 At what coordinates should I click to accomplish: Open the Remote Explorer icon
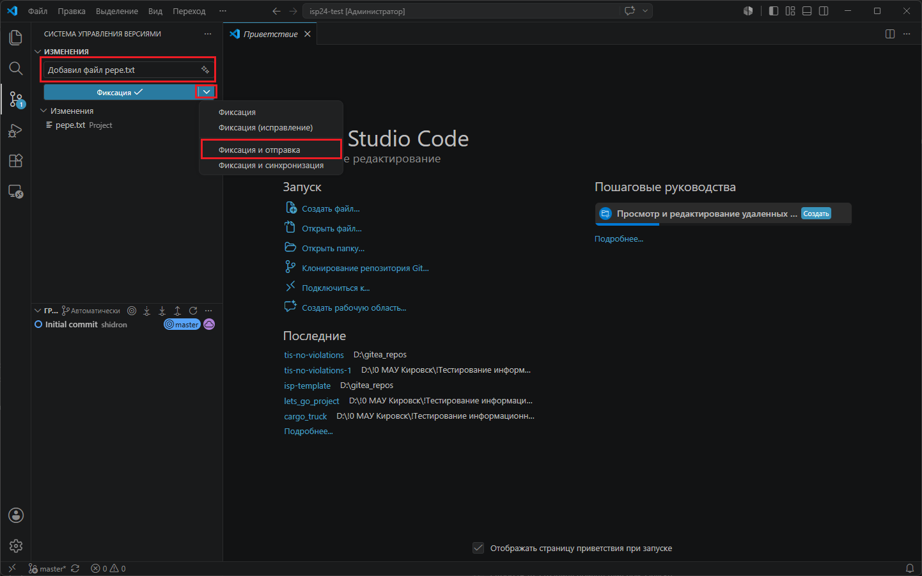(15, 191)
